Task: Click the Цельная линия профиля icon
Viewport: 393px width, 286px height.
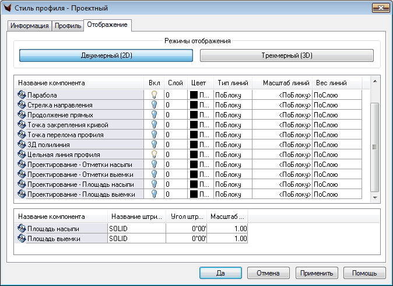Action: click(22, 154)
